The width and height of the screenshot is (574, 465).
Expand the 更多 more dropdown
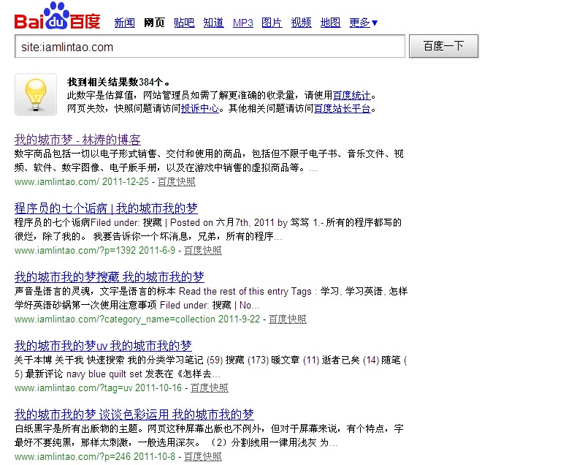click(363, 23)
